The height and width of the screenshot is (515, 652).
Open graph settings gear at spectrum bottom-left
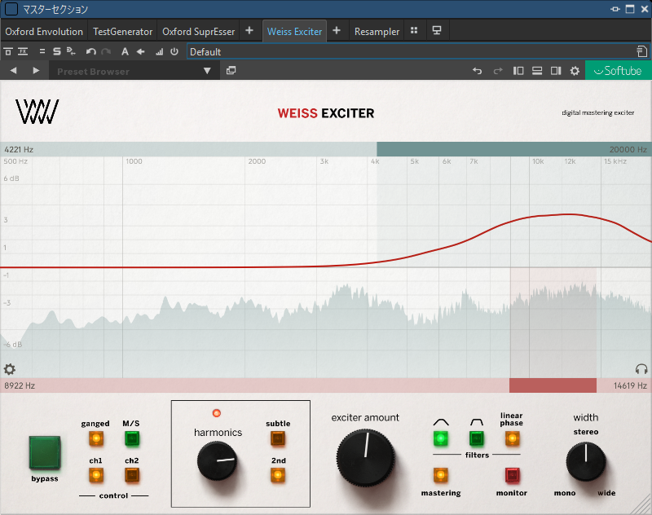coord(10,369)
